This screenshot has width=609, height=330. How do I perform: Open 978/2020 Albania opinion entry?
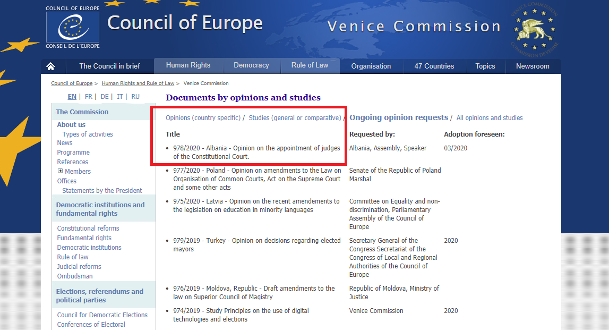[x=257, y=153]
